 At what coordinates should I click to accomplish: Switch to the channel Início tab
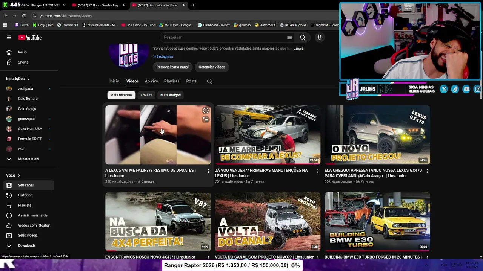pyautogui.click(x=114, y=81)
